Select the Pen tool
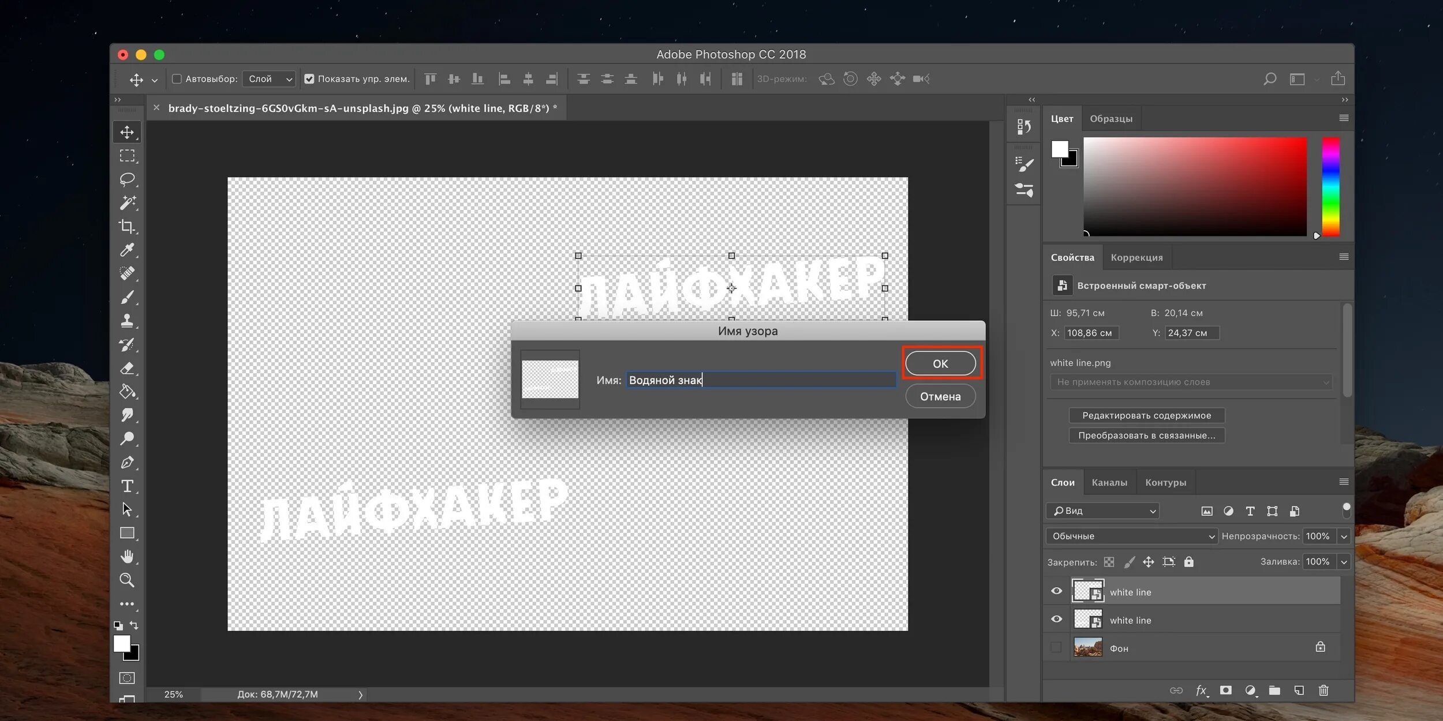Screen dimensions: 1443x721 tap(127, 463)
